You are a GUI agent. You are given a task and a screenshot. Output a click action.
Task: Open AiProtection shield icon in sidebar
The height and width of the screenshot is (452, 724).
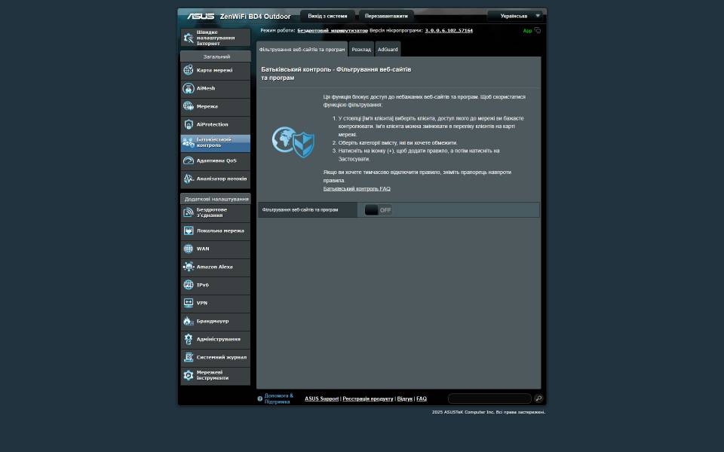pos(189,124)
